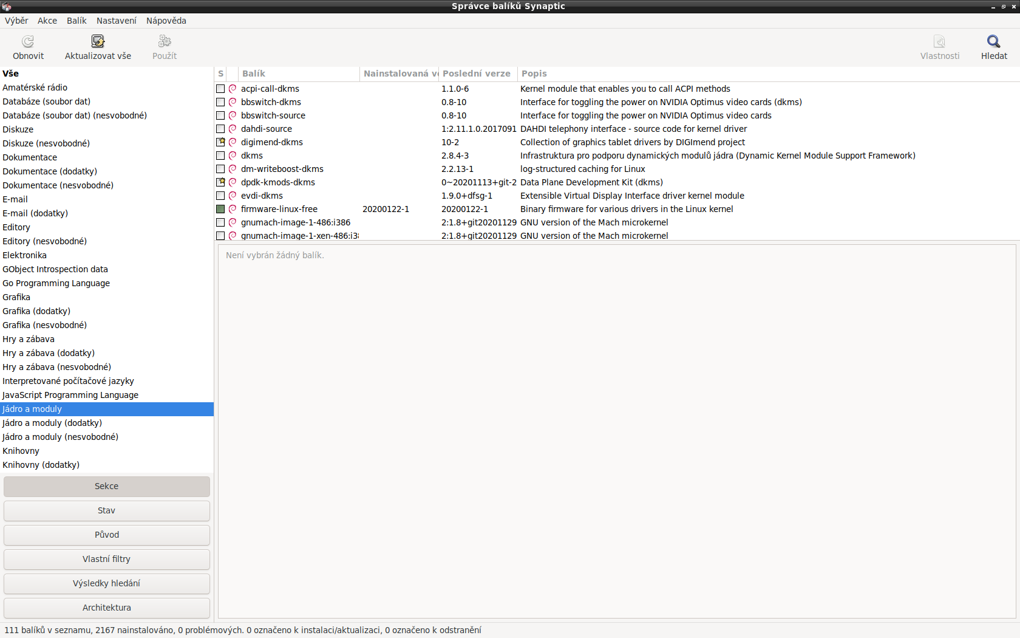Sort by Poslední verze column header
Viewport: 1020px width, 638px height.
[x=478, y=74]
